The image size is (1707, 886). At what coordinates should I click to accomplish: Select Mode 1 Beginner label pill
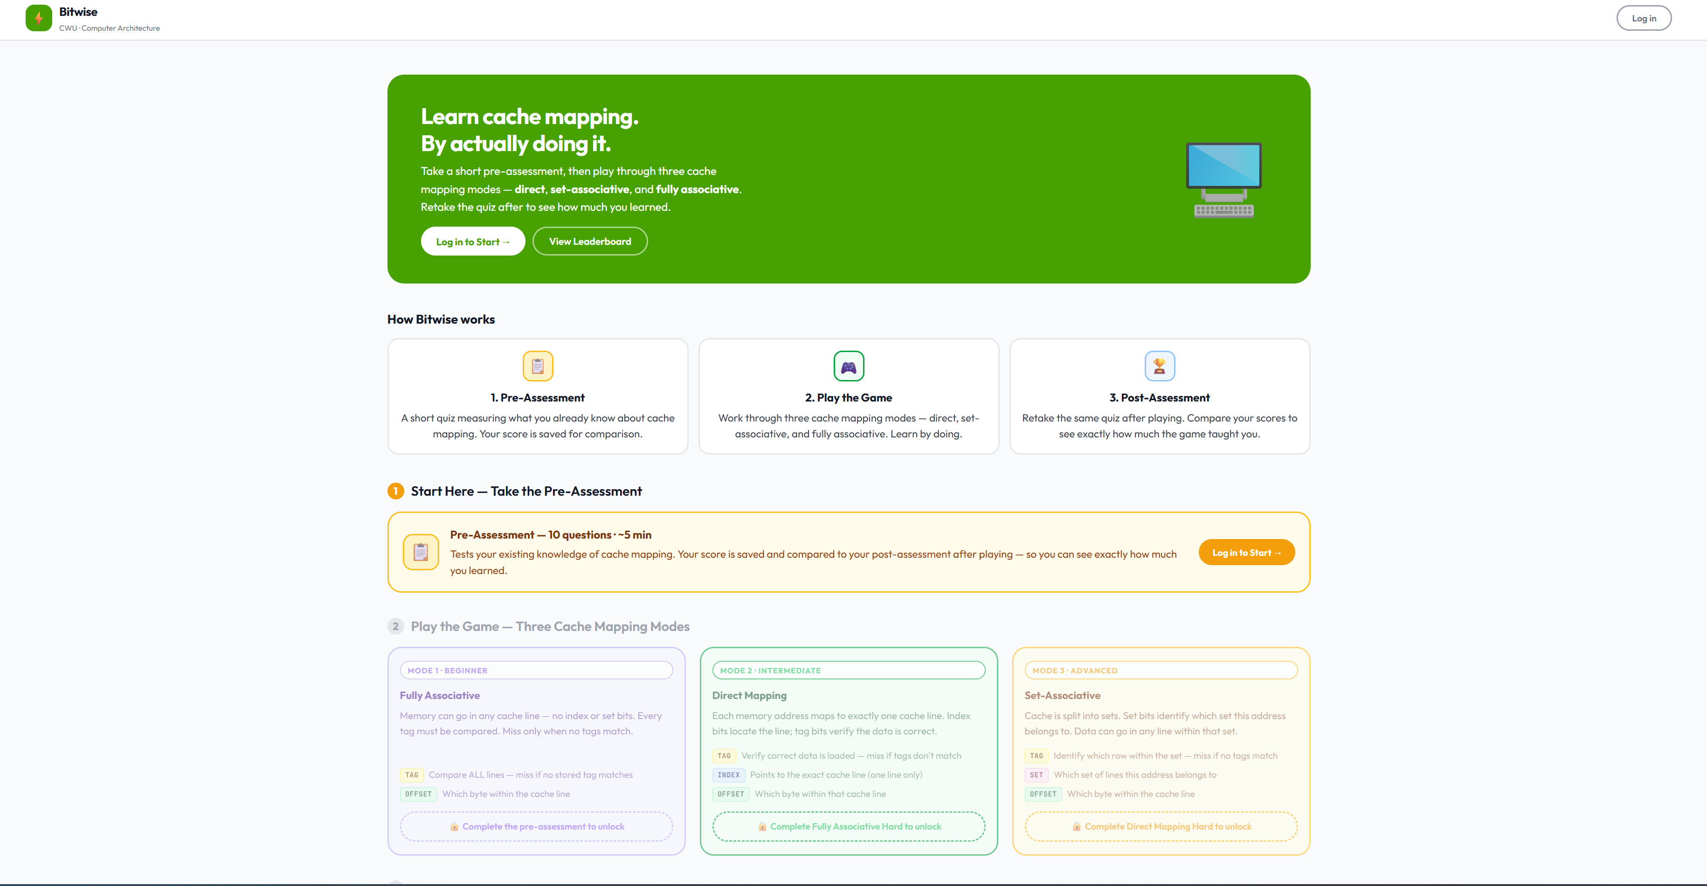click(x=536, y=671)
